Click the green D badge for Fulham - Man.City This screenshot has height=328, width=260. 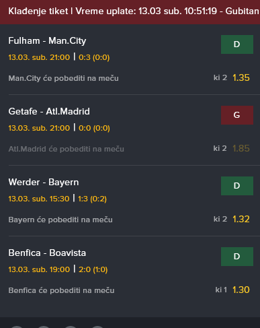237,44
